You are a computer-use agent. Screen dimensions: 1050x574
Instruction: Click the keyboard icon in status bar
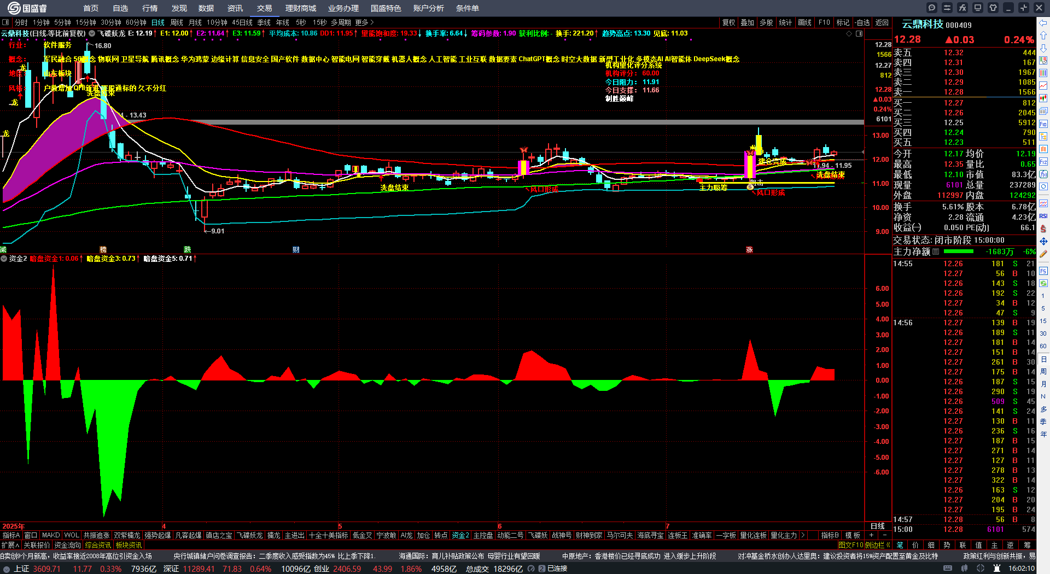[948, 569]
